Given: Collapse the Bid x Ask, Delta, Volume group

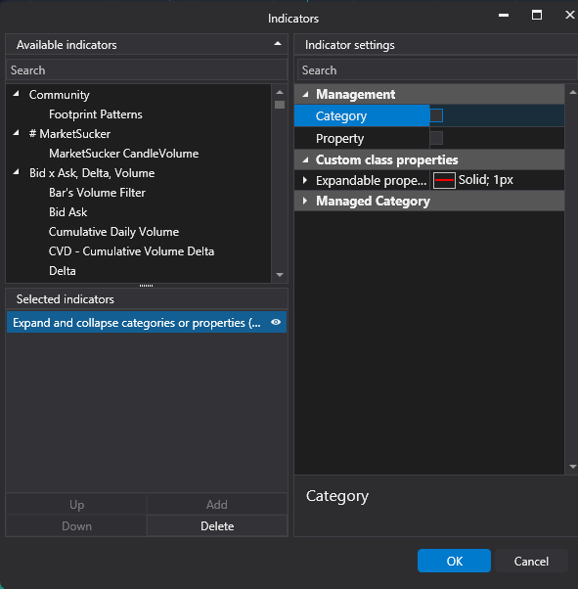Looking at the screenshot, I should coord(17,171).
